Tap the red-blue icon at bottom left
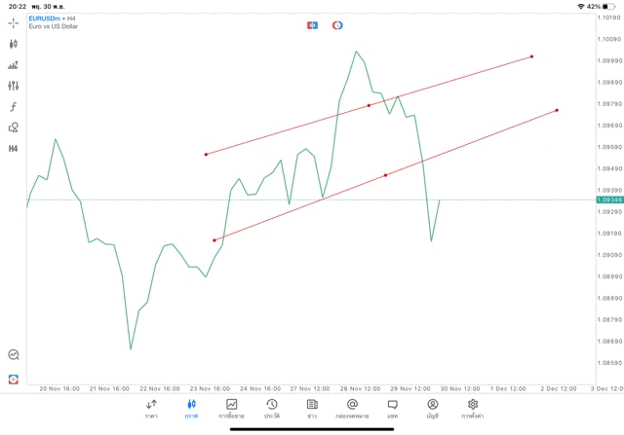The image size is (624, 435). click(x=14, y=378)
